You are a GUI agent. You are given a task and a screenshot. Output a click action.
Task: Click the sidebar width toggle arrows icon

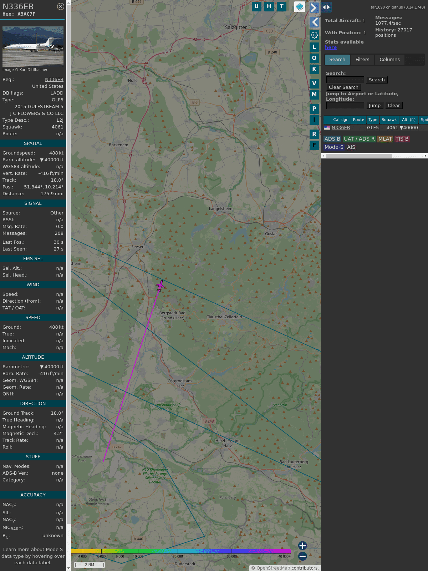[x=326, y=7]
